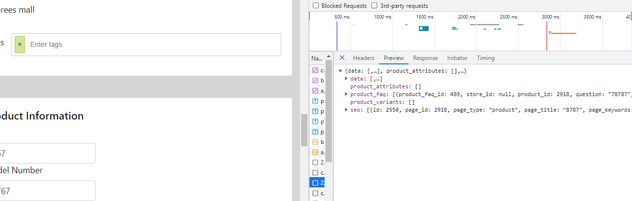632x201 pixels.
Task: Click the blue DOMContentLoaded timeline line
Action: point(337,36)
